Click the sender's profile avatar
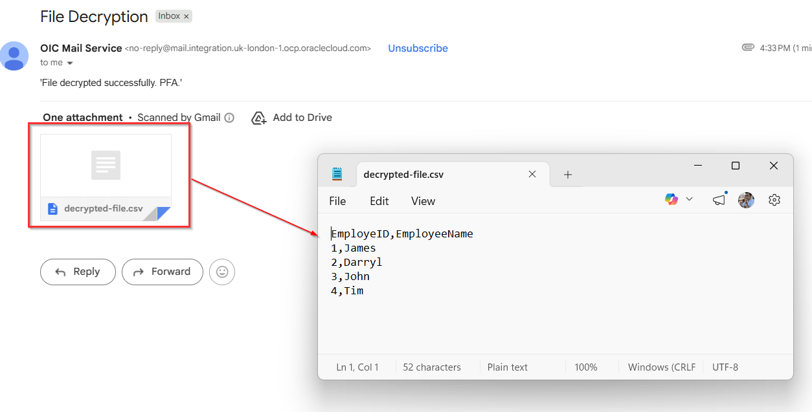 tap(14, 56)
